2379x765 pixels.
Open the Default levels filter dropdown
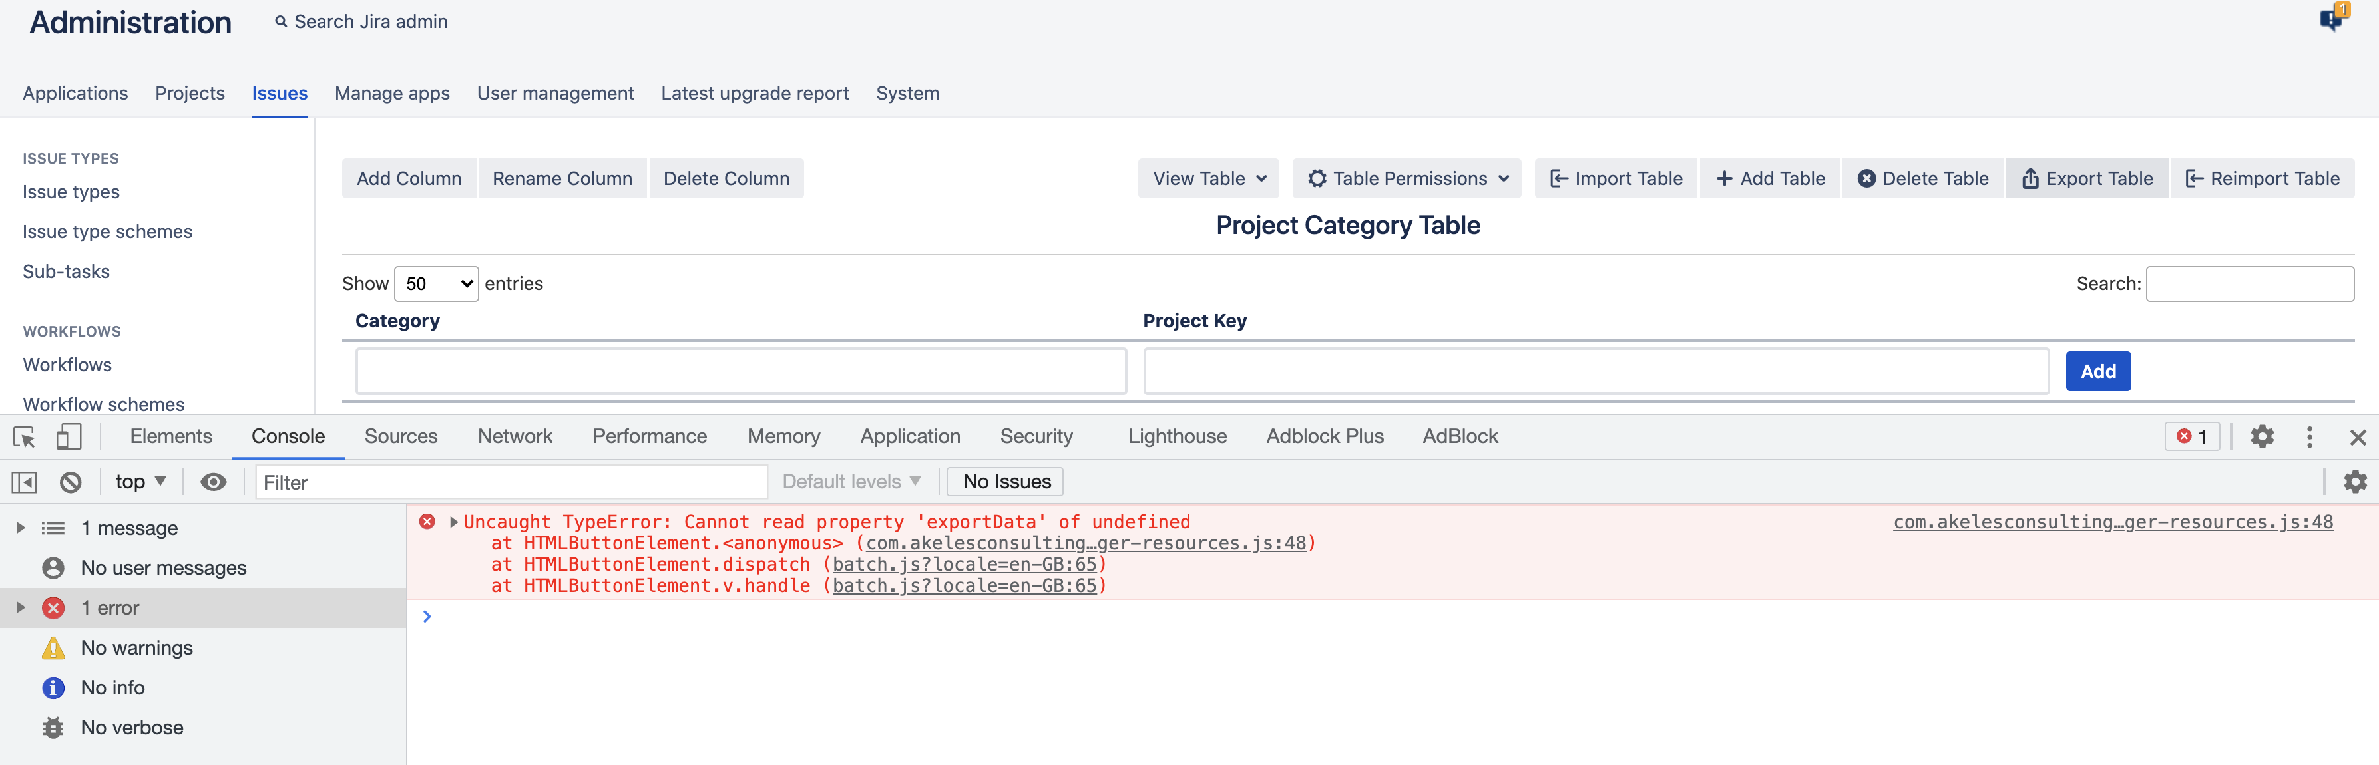point(851,482)
